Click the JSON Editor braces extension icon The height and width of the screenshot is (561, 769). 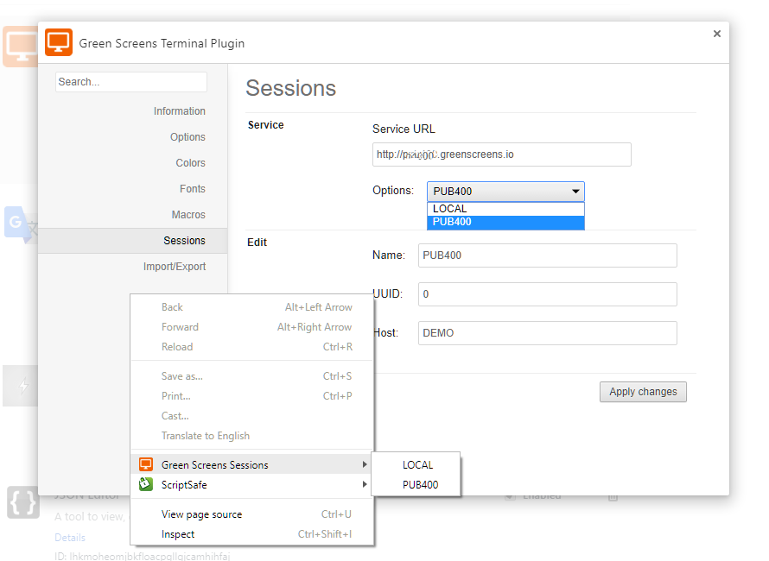tap(22, 502)
